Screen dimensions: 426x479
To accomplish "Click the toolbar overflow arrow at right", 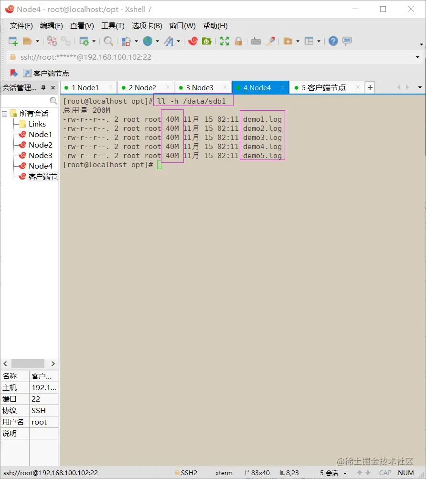I will tap(421, 44).
